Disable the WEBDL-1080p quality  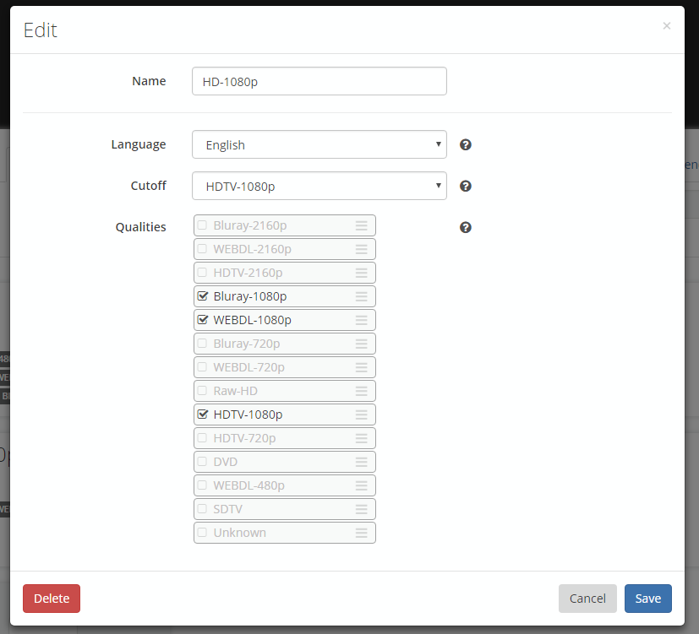click(202, 320)
